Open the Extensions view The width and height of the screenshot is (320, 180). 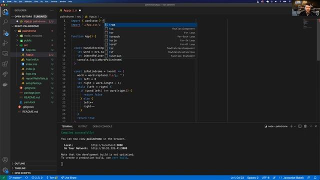point(5,63)
